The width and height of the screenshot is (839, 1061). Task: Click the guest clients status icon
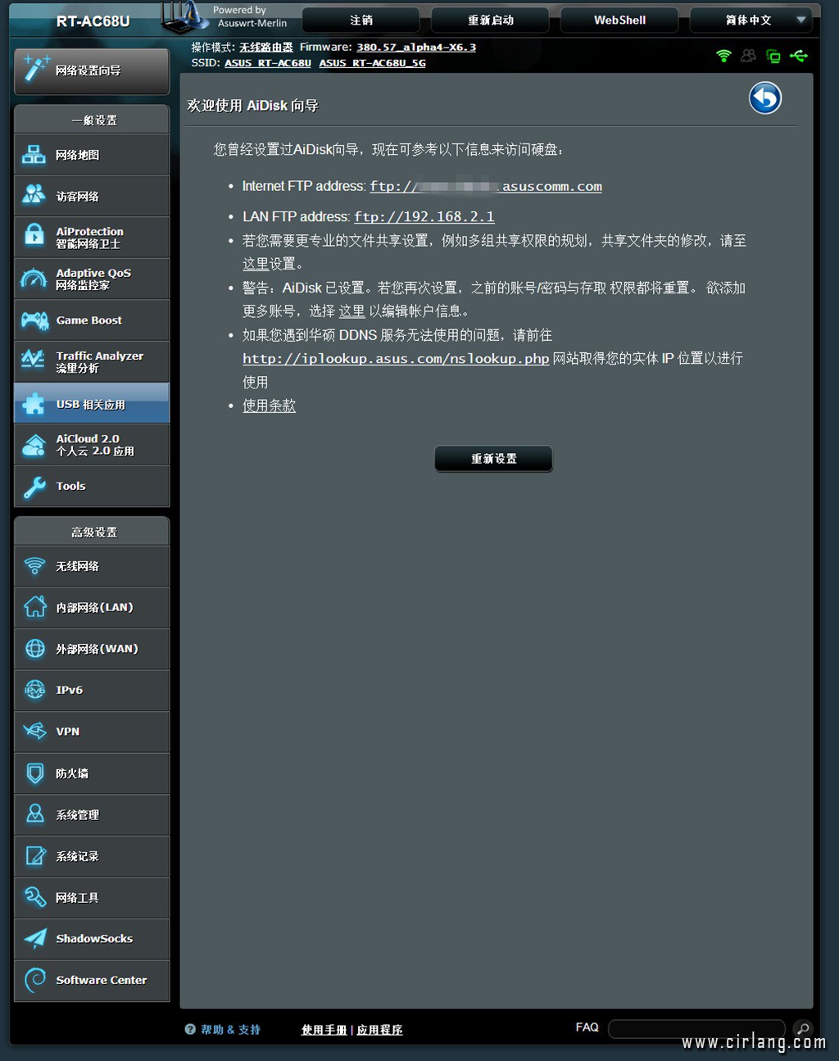[x=748, y=56]
